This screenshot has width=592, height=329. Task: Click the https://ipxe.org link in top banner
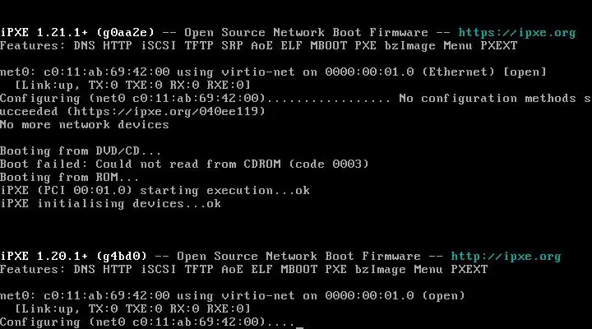pyautogui.click(x=517, y=32)
